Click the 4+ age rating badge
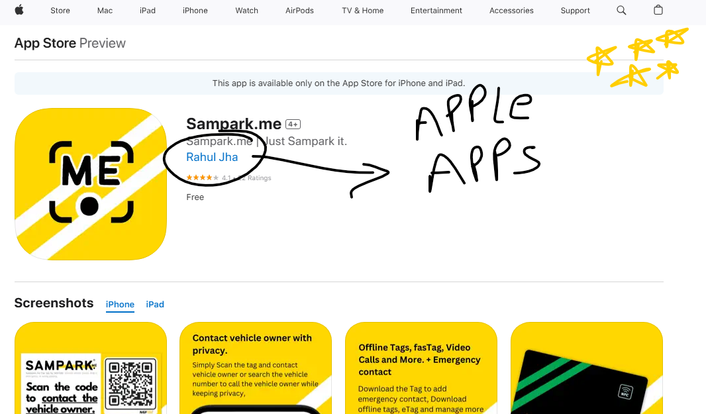The image size is (706, 414). tap(293, 125)
